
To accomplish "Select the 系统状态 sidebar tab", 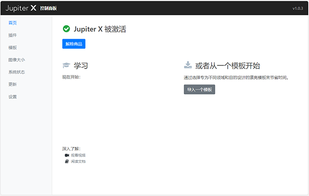I will (17, 72).
